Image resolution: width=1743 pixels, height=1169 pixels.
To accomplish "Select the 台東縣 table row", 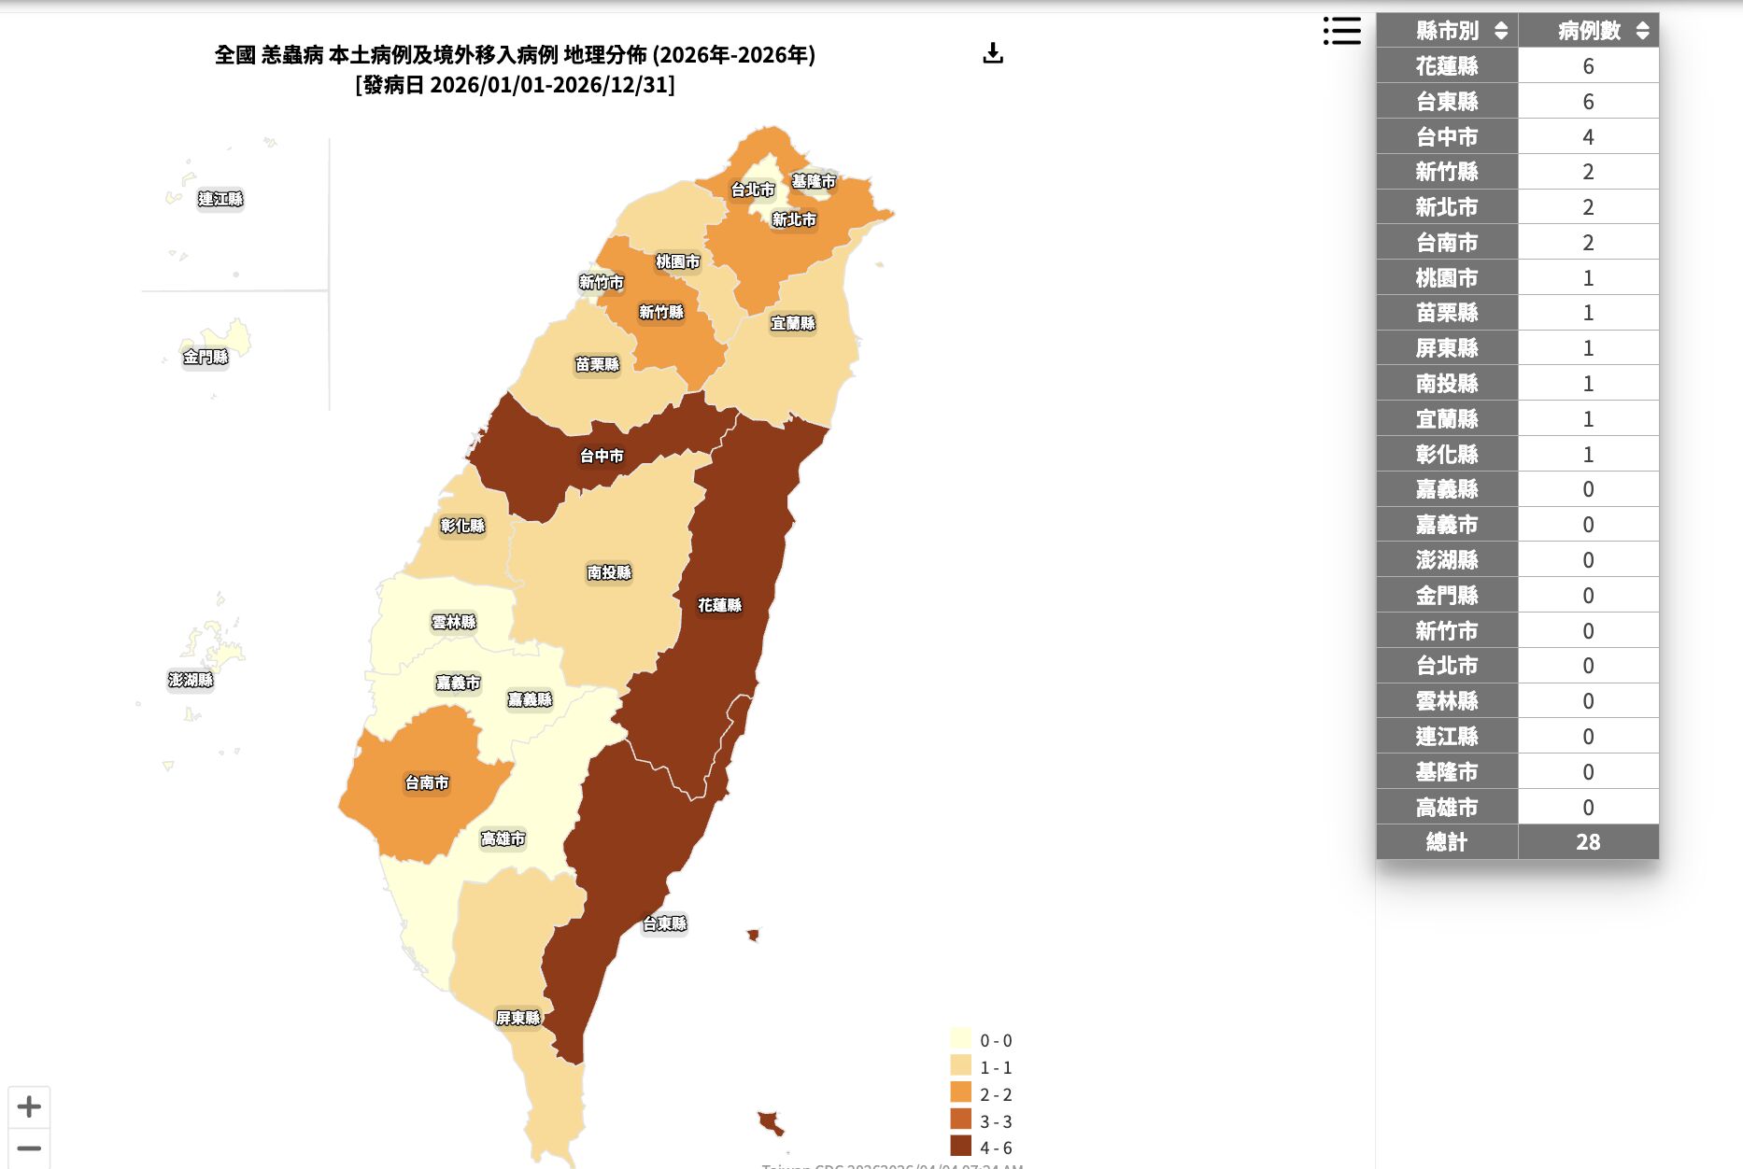I will click(x=1517, y=102).
